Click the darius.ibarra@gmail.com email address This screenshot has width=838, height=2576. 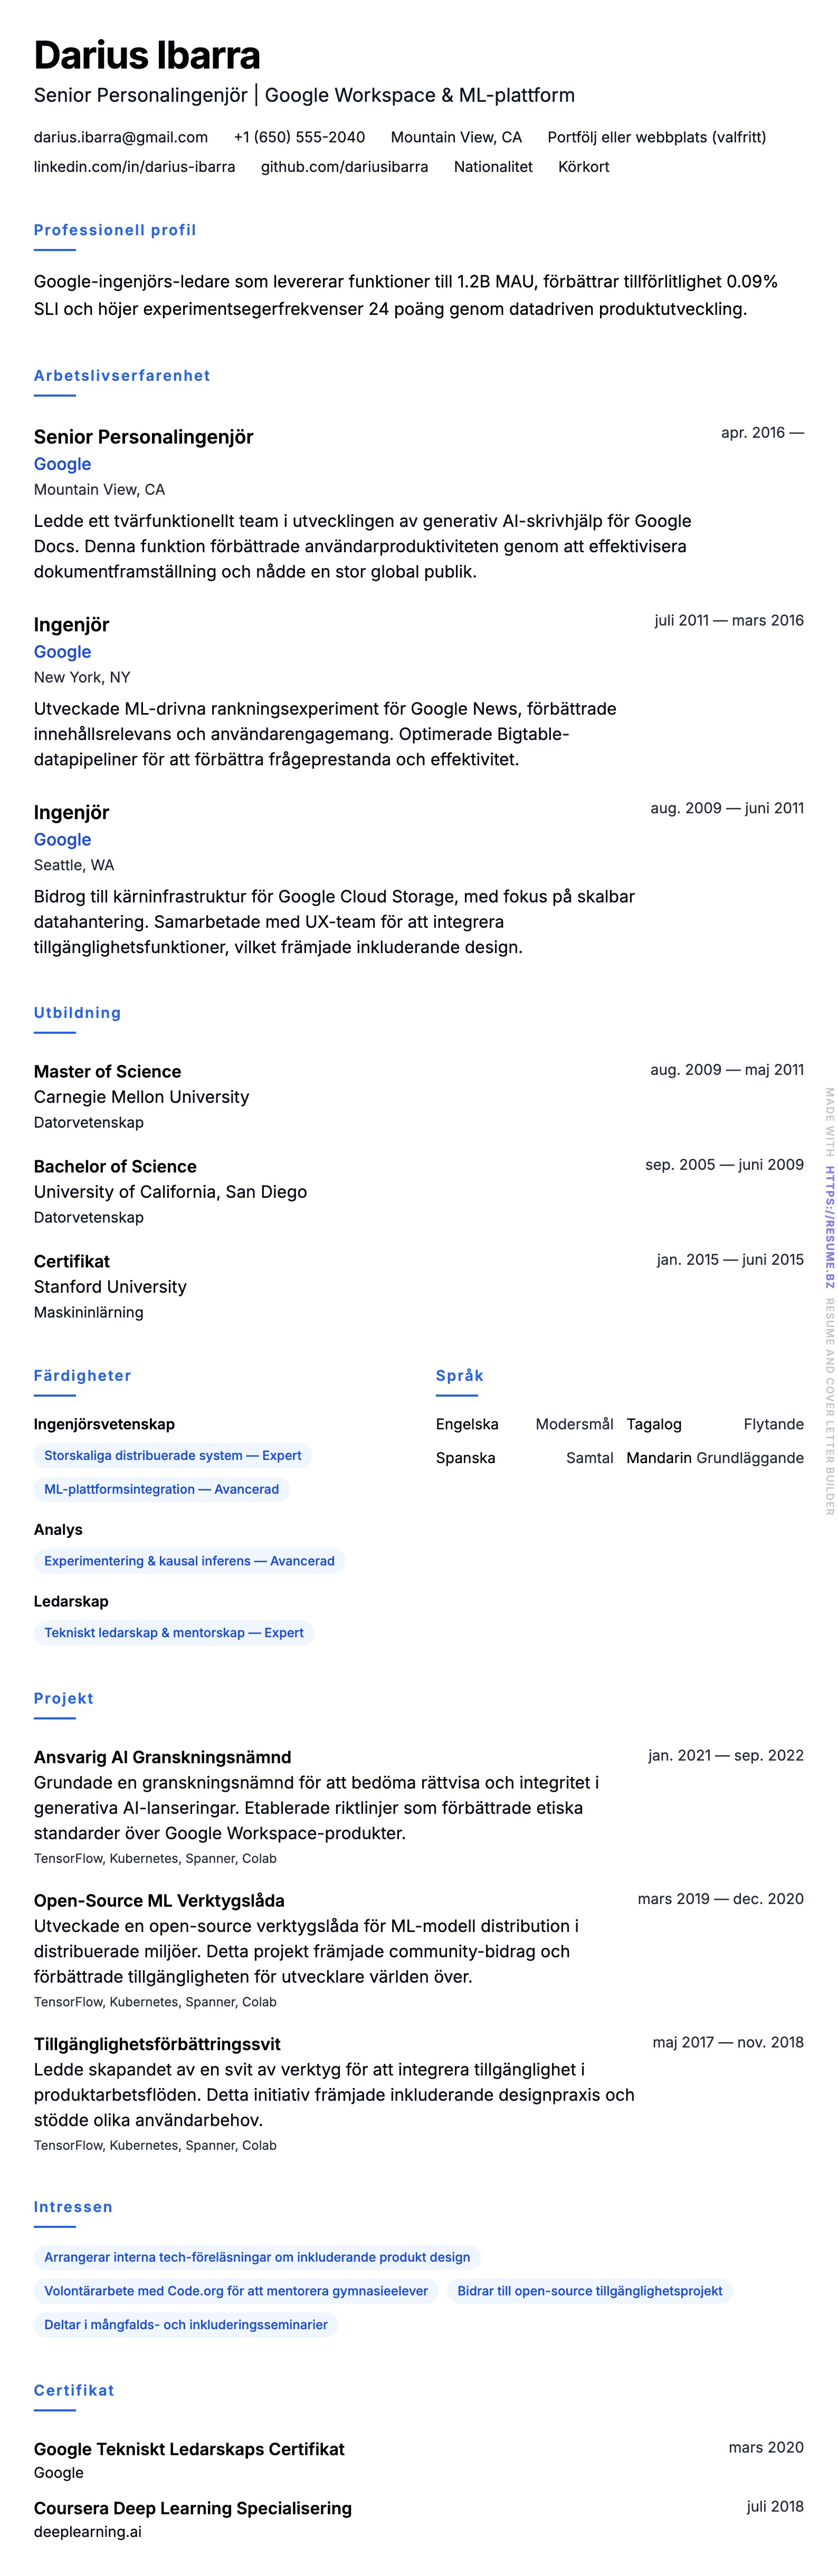[121, 137]
